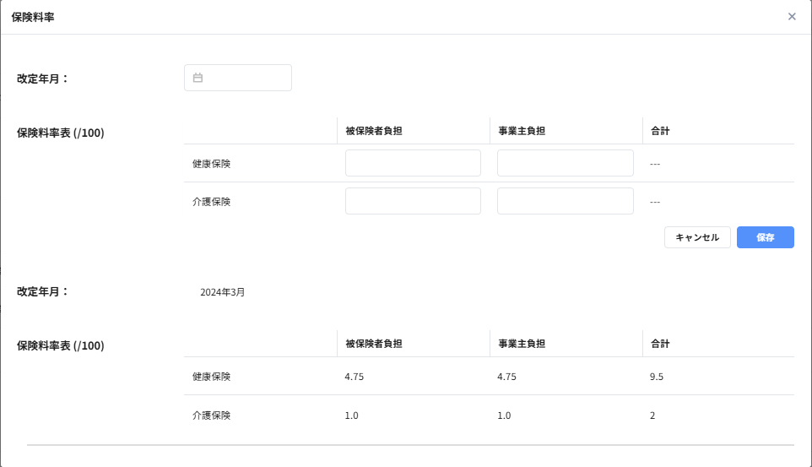Screen dimensions: 812x467
Task: Click the 9.5 total for 健康保険
Action: [x=657, y=377]
